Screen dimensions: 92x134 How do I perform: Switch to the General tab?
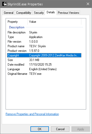click(9, 13)
